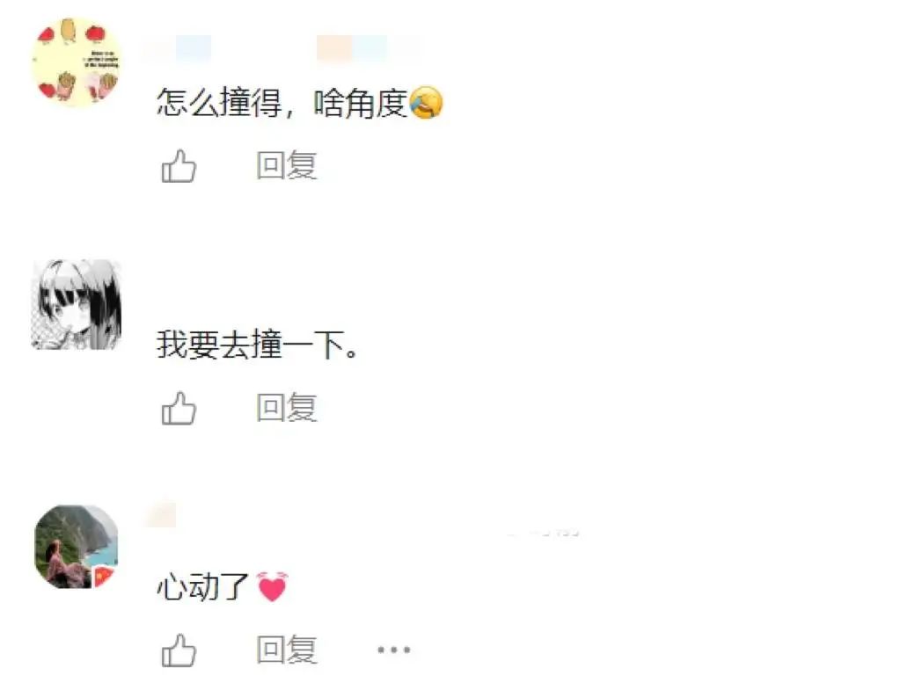Image resolution: width=901 pixels, height=690 pixels.
Task: Click the pink beating heart emoji
Action: pos(272,586)
